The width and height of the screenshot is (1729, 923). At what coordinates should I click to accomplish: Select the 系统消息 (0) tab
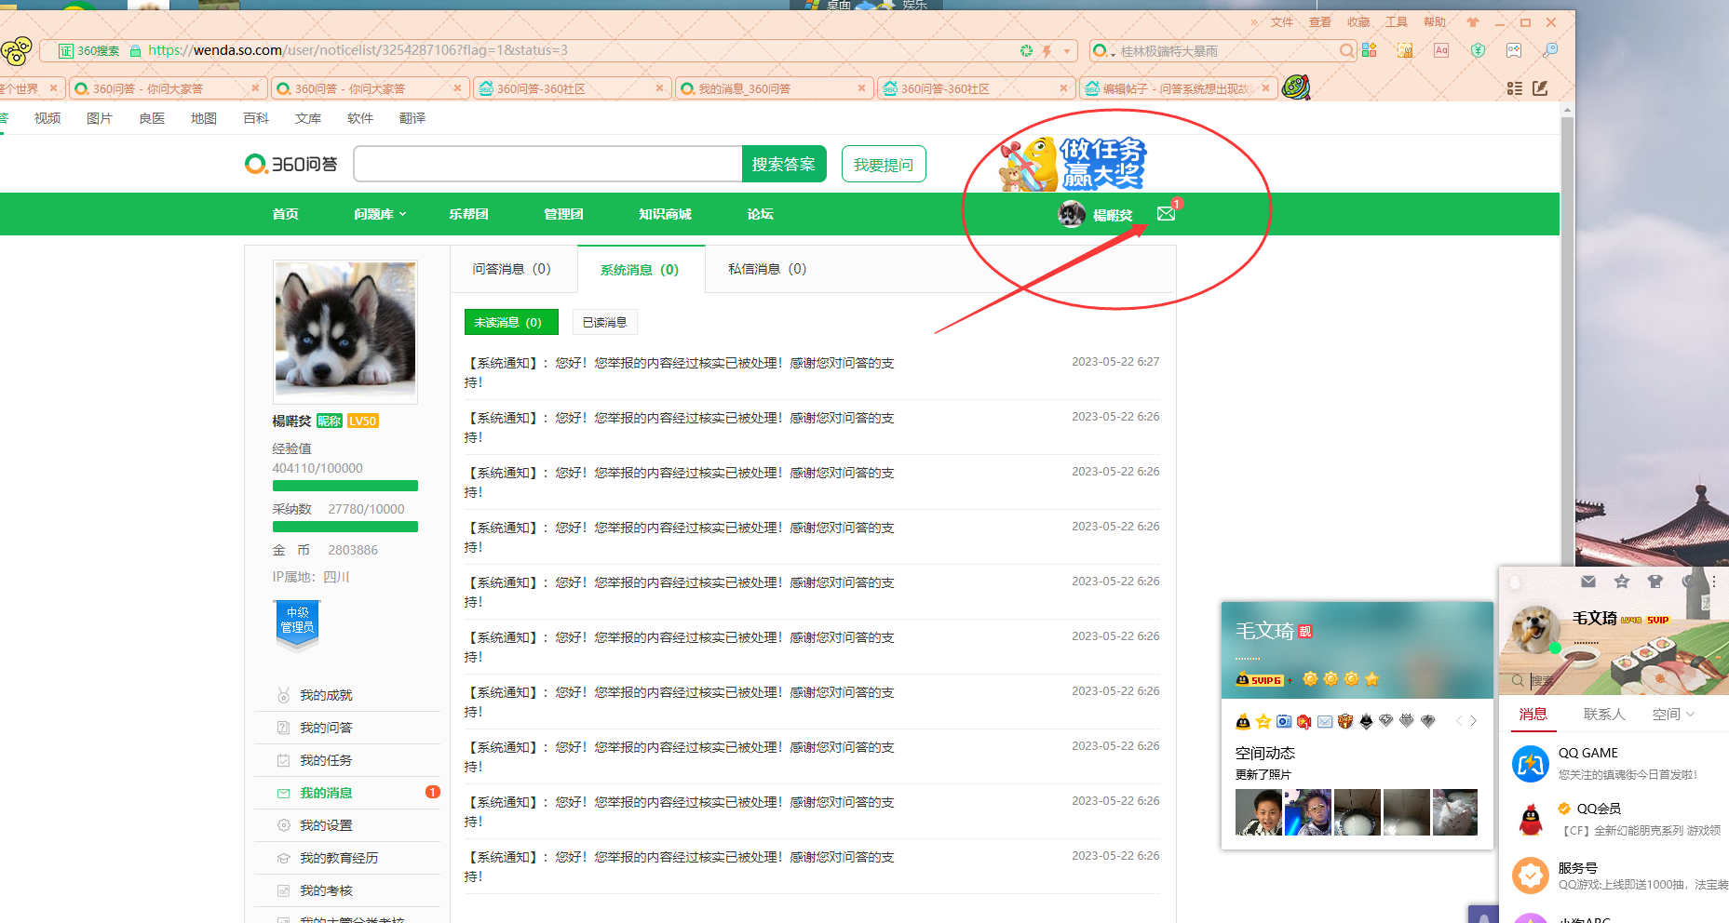(x=640, y=270)
